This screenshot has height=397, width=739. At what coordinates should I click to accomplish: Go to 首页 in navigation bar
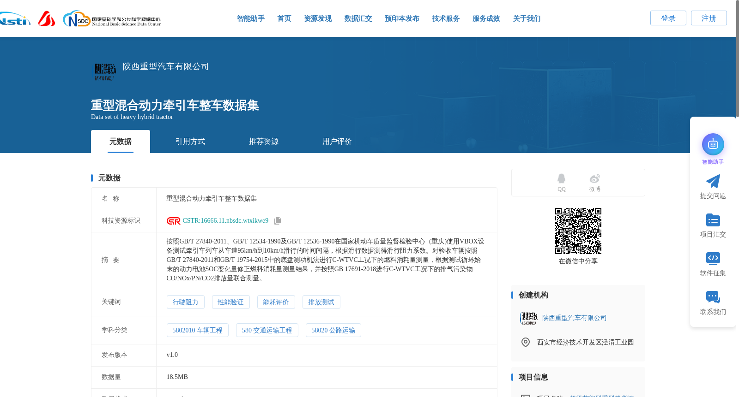[x=284, y=18]
